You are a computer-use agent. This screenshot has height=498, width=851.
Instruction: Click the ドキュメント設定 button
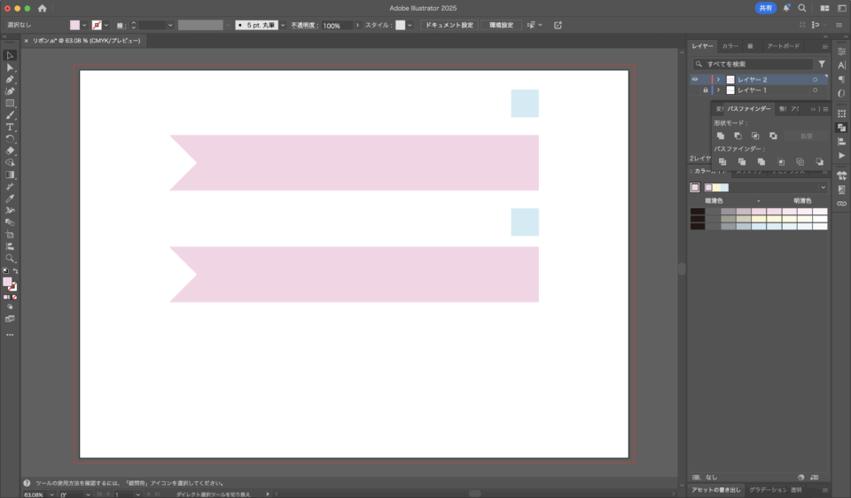[x=449, y=26]
